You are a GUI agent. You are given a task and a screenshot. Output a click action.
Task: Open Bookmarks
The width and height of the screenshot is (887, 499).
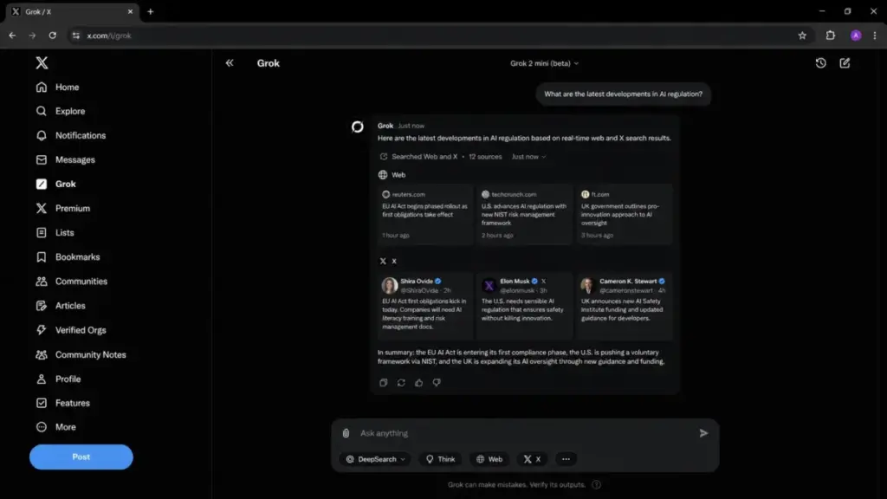(x=68, y=256)
